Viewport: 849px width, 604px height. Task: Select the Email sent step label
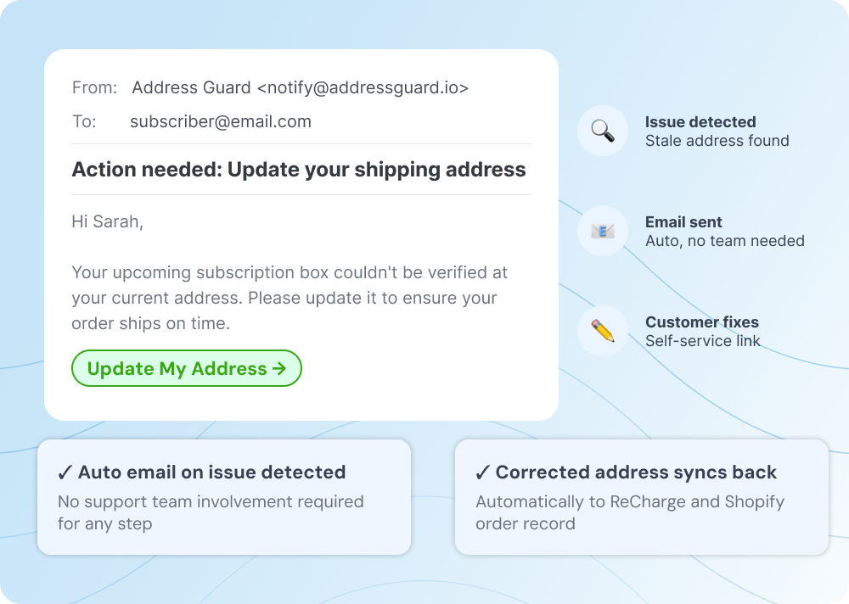[x=683, y=222]
